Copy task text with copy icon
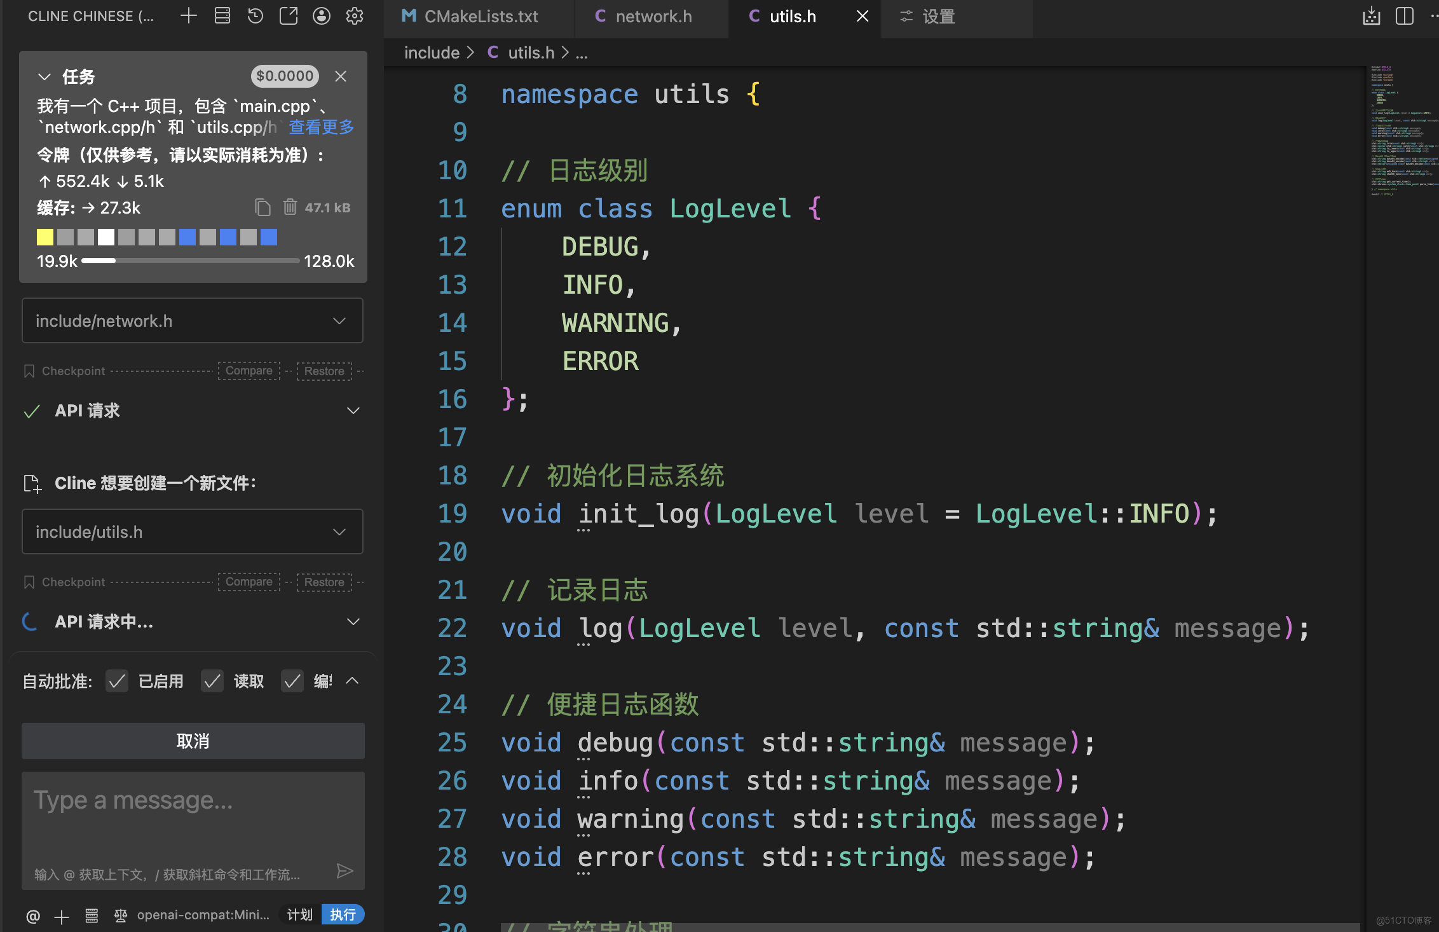The height and width of the screenshot is (932, 1439). click(x=263, y=207)
